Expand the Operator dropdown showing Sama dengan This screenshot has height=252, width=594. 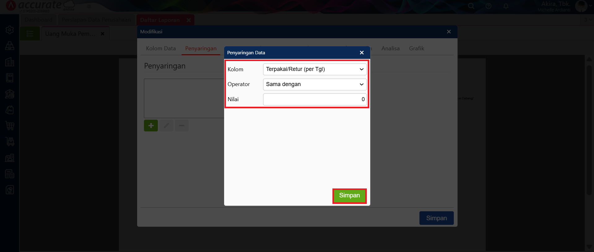314,85
